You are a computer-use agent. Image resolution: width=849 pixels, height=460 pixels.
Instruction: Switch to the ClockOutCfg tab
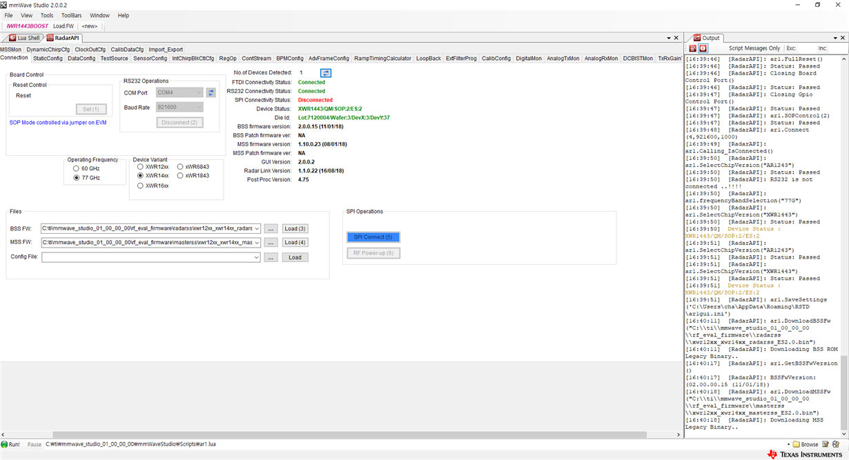tap(90, 50)
